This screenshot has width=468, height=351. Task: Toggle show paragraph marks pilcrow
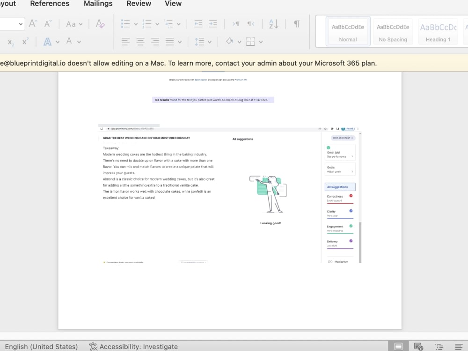click(297, 23)
